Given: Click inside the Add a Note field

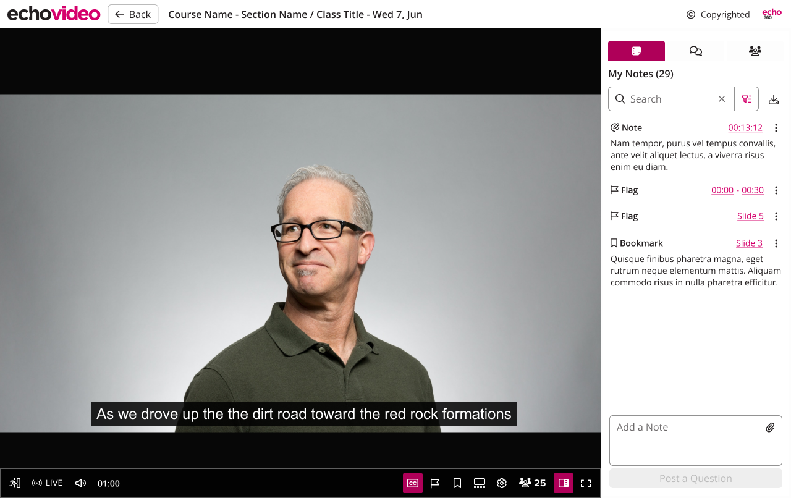Looking at the screenshot, I should 680,440.
